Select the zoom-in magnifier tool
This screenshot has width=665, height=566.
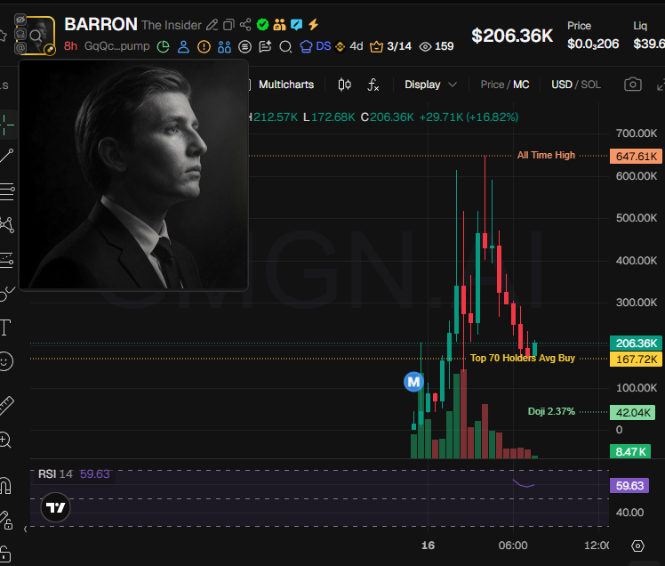5,440
